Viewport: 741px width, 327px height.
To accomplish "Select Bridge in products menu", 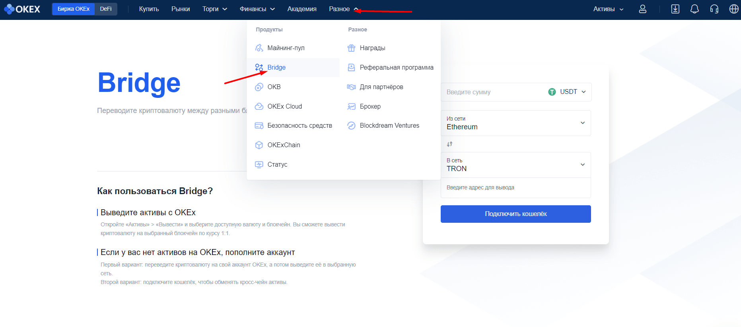I will [x=293, y=67].
